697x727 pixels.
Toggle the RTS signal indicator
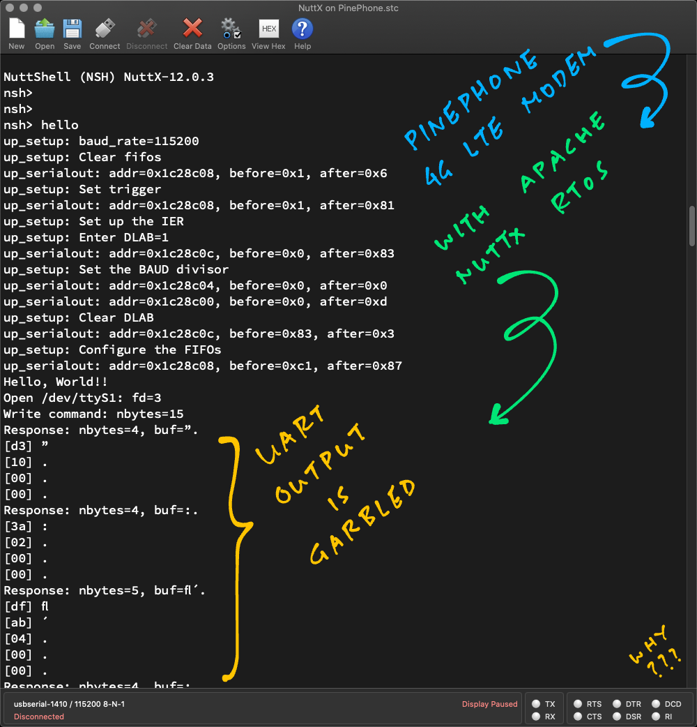577,705
